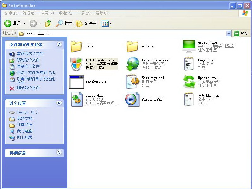The height and width of the screenshot is (189, 252).
Task: Click the 删除这个文件 link
Action: click(28, 88)
